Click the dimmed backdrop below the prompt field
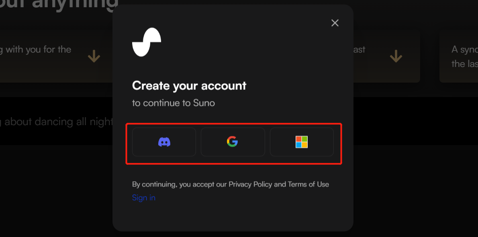The height and width of the screenshot is (237, 478). click(56, 188)
